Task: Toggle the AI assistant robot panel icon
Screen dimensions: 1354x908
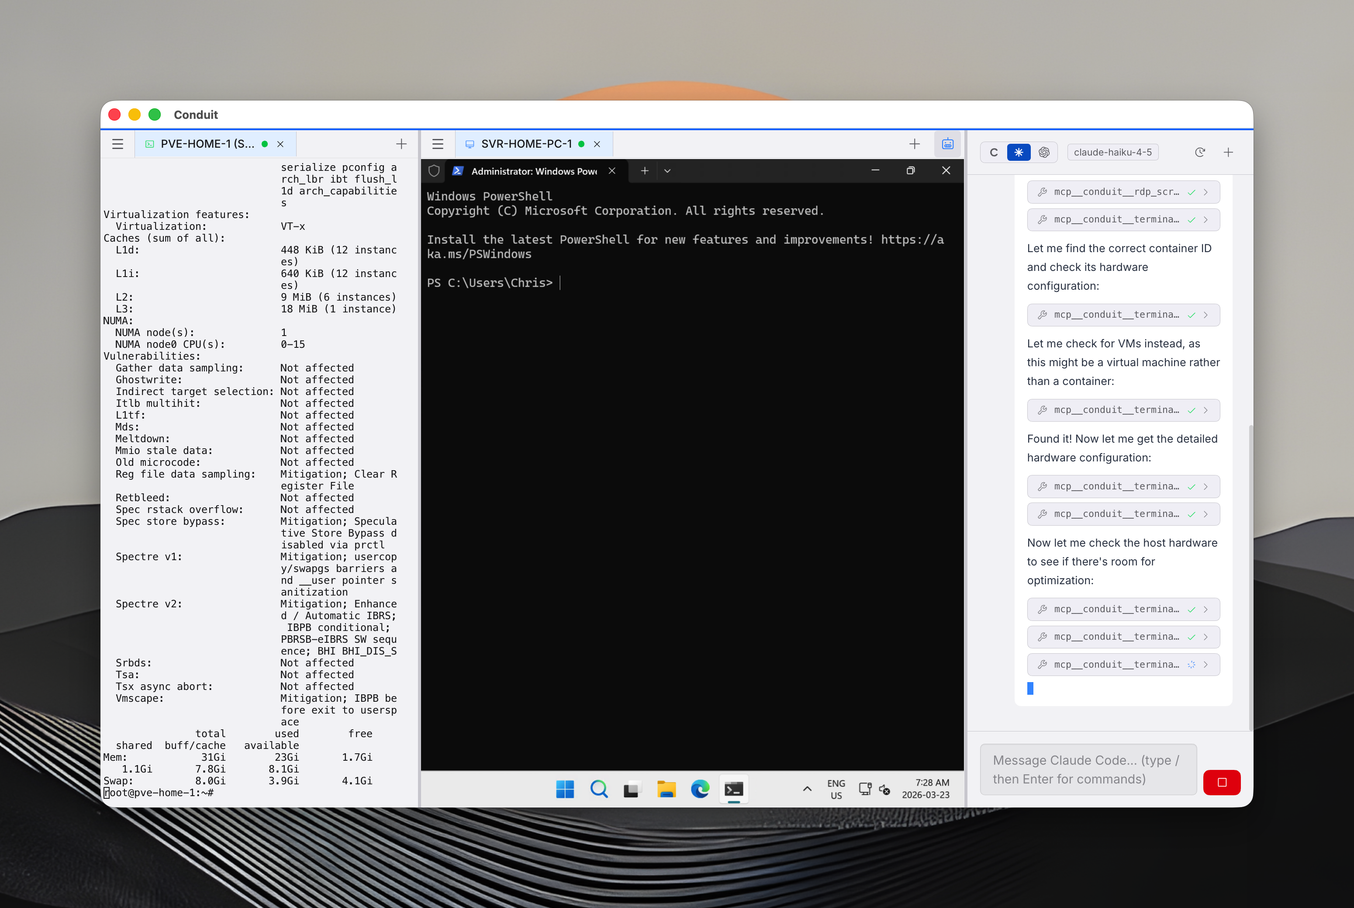Action: tap(948, 144)
